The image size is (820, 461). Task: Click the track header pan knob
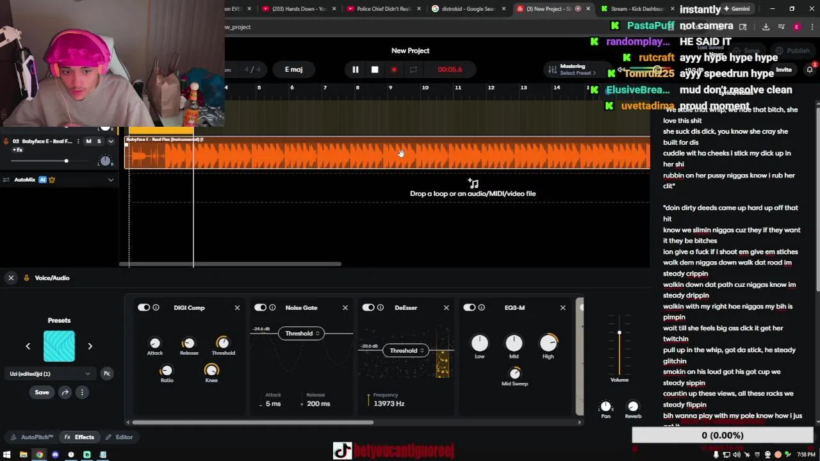click(x=105, y=161)
